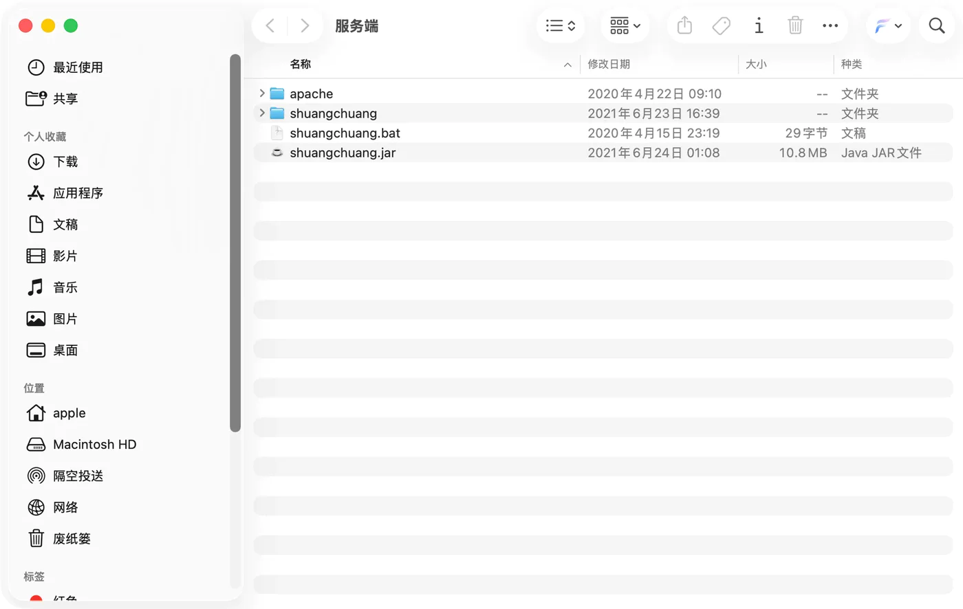Sort by the 大小 column header

click(x=756, y=64)
